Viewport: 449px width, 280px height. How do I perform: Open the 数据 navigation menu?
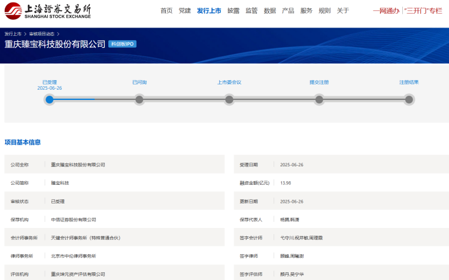pyautogui.click(x=270, y=11)
